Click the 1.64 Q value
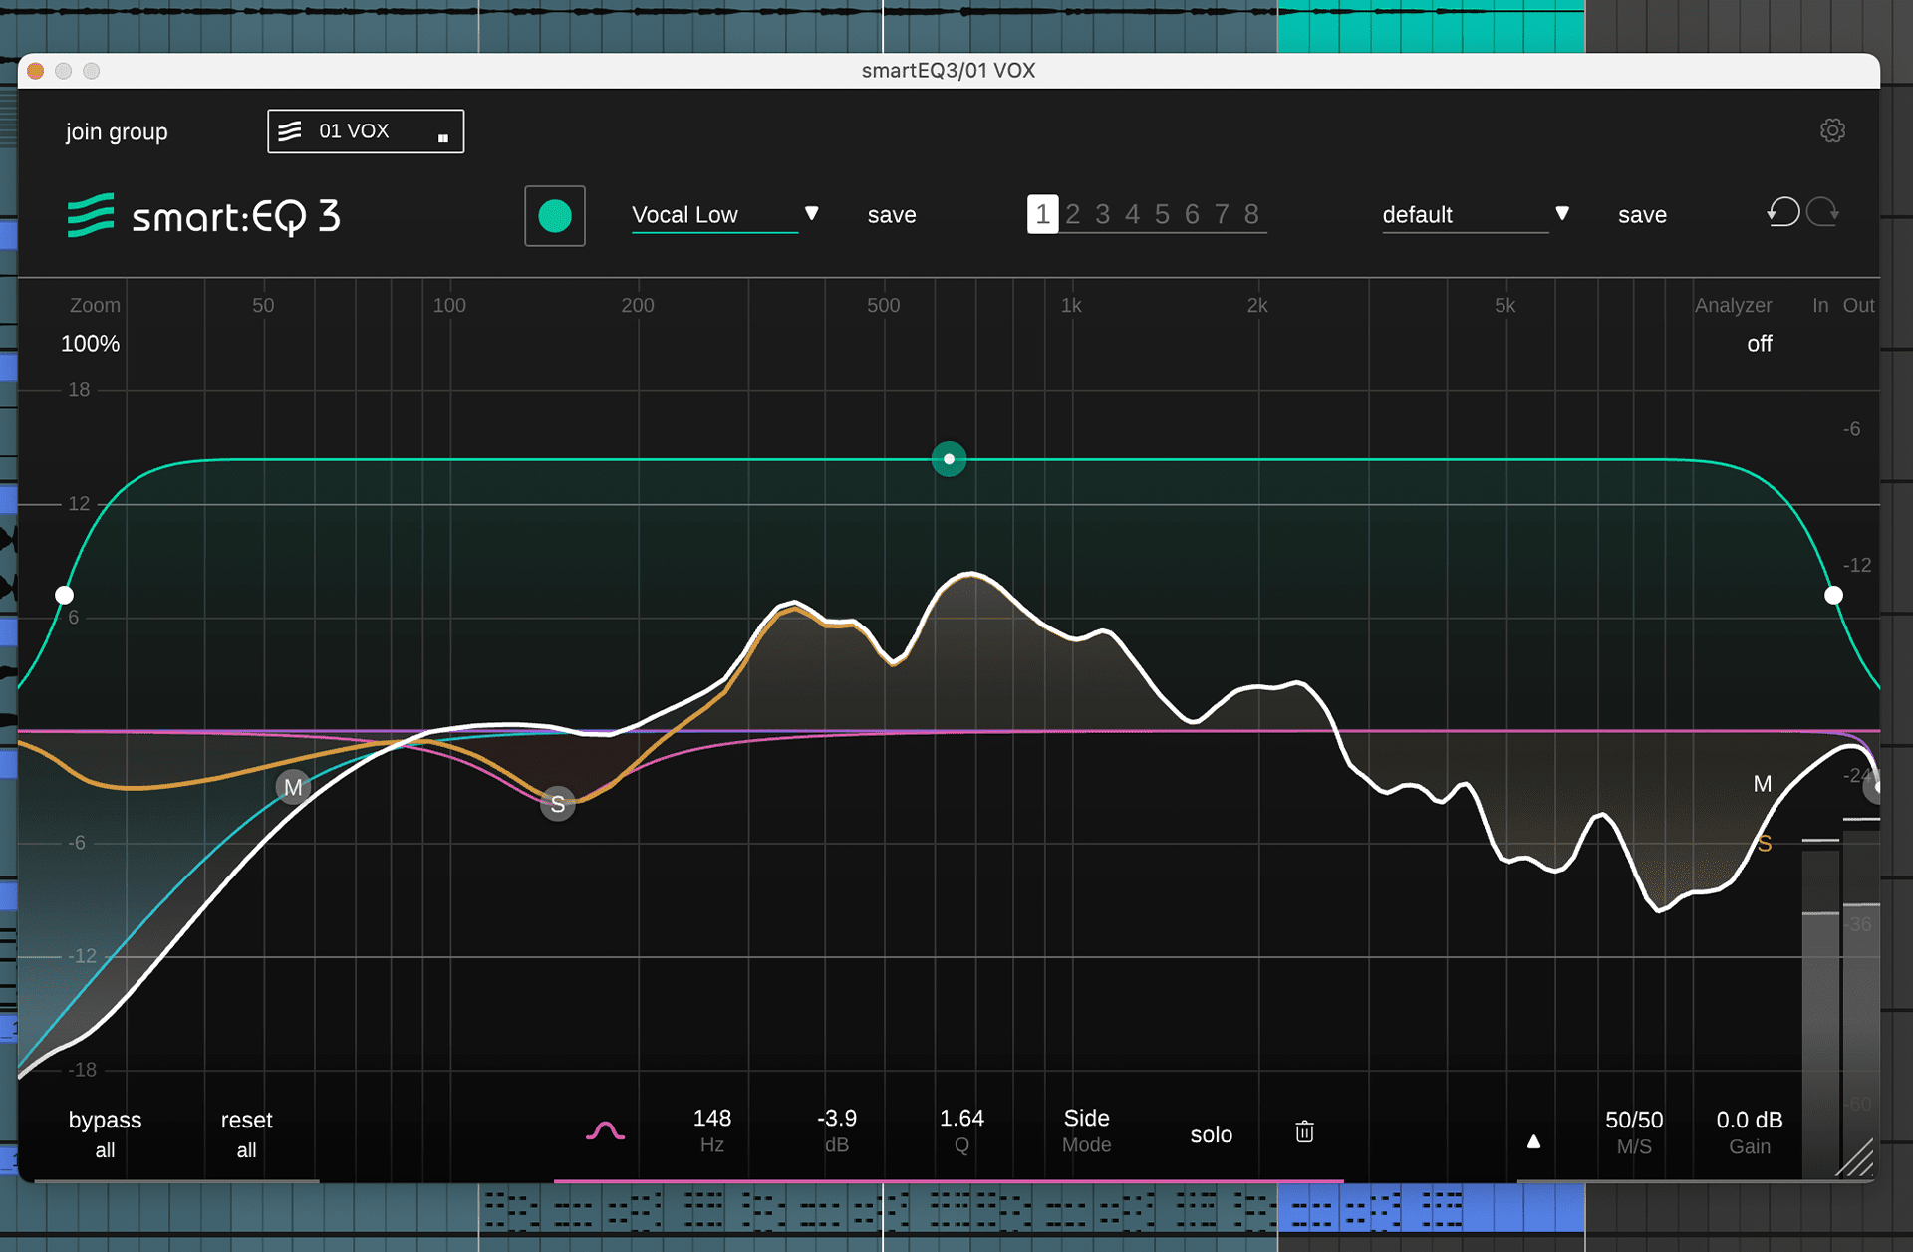The height and width of the screenshot is (1252, 1913). pos(961,1119)
